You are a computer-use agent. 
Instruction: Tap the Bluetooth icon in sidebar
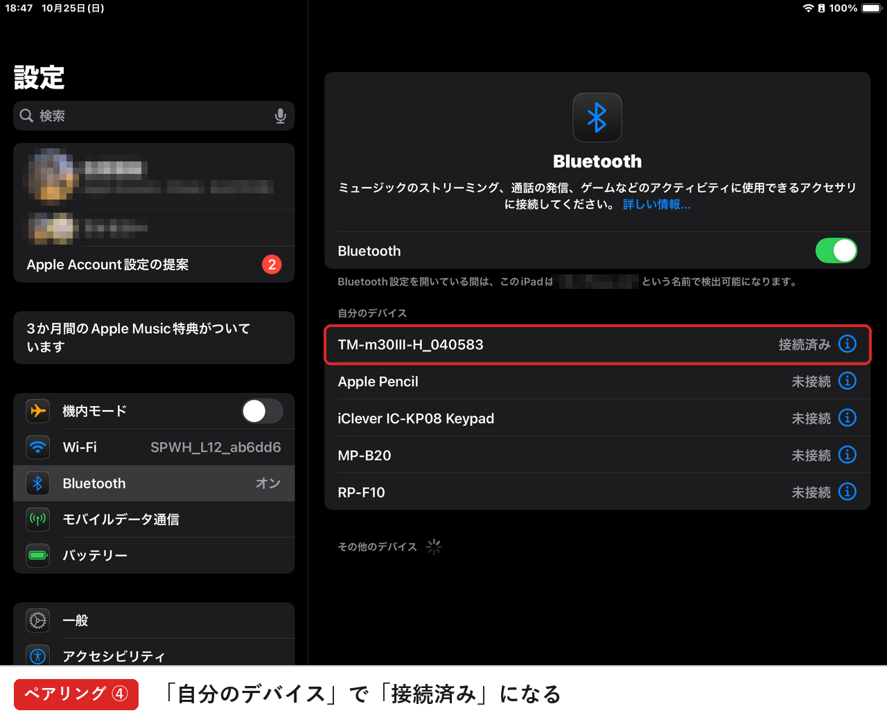coord(38,483)
